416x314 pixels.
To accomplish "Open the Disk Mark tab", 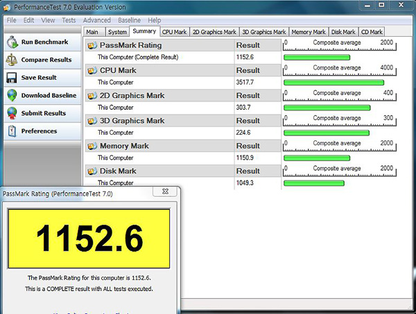I will pyautogui.click(x=343, y=32).
